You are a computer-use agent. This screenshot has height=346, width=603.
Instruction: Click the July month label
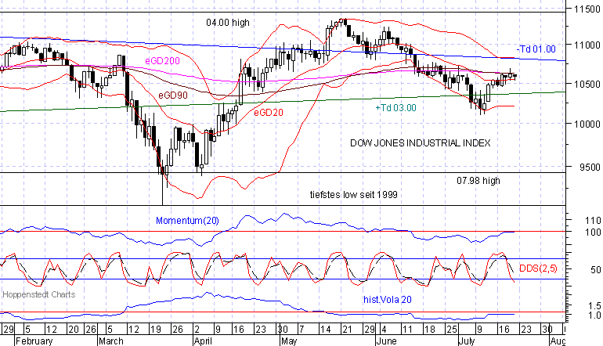[x=468, y=341]
